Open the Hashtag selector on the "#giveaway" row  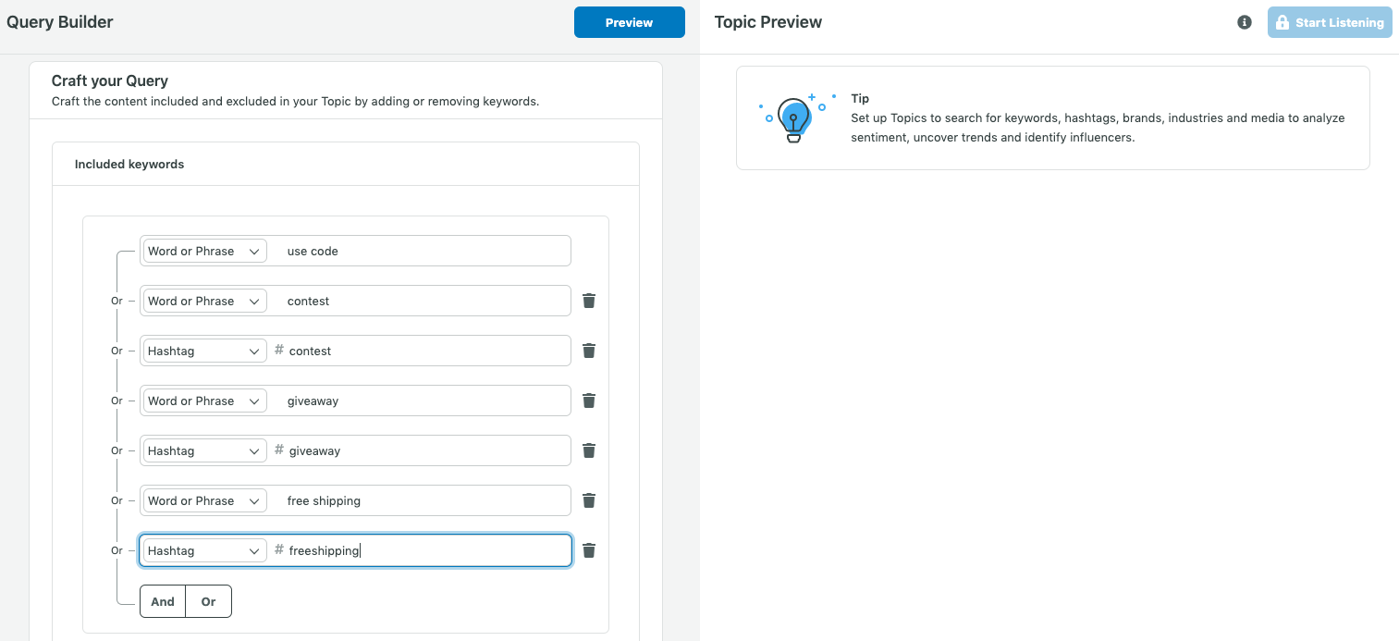pyautogui.click(x=203, y=450)
